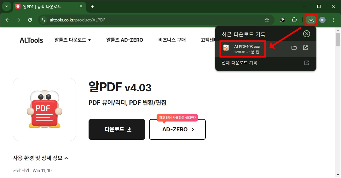Click the full download history external icon
Screen dimensions: 341x178
click(306, 63)
